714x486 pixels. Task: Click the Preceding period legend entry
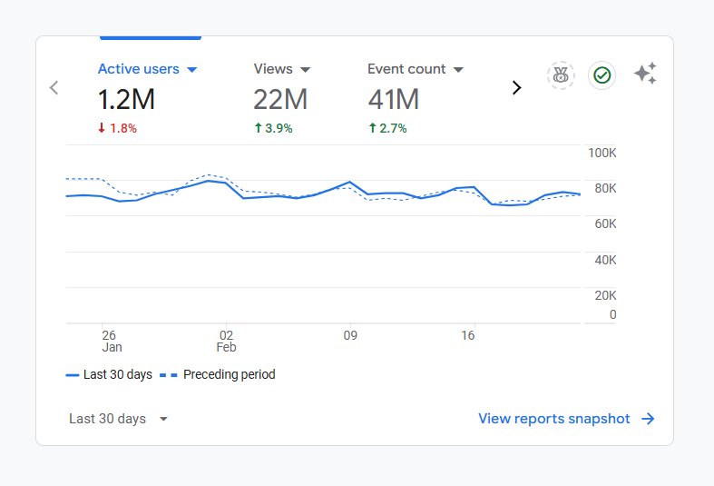click(x=218, y=374)
